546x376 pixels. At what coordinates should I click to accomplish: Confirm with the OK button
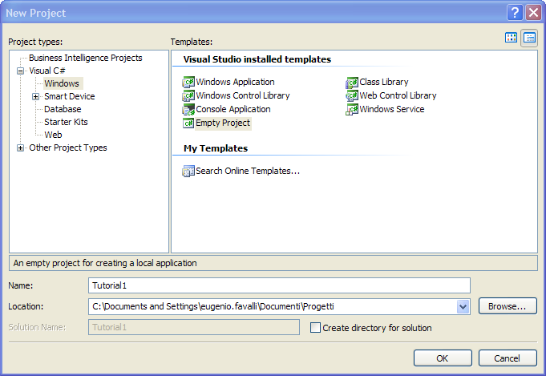443,358
